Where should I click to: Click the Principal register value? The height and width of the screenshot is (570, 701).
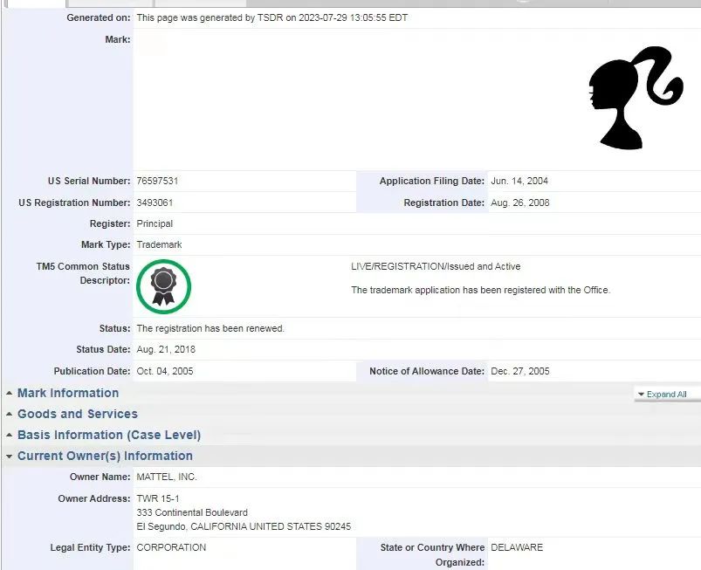tap(155, 223)
